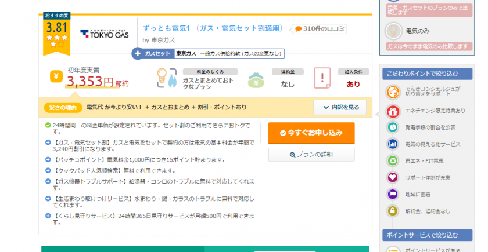Toggle 解約金、違約金なし lock filter
Screen dimensions: 488x252
click(393, 211)
